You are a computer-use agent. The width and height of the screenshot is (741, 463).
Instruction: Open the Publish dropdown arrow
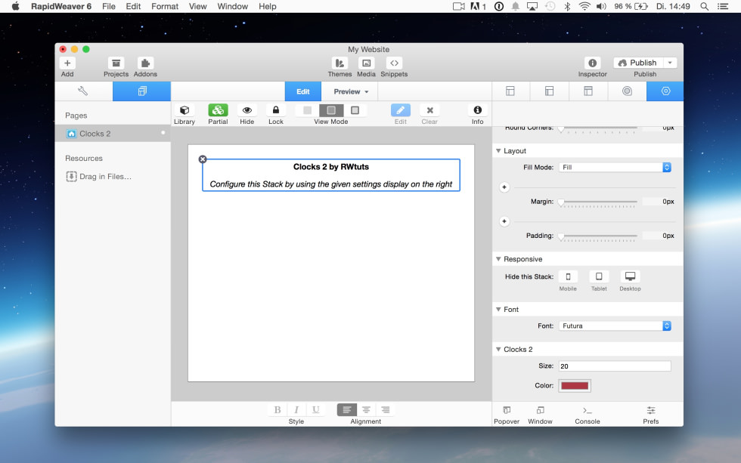click(670, 63)
